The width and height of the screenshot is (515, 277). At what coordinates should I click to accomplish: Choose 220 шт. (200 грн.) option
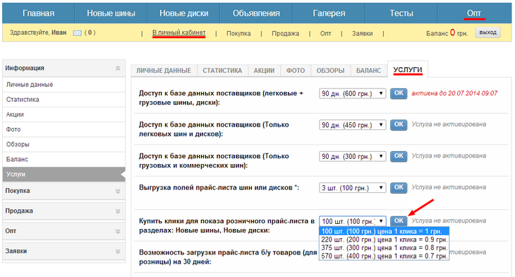384,240
